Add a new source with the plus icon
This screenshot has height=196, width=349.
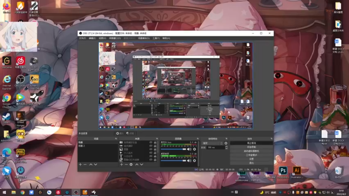[x=122, y=165]
